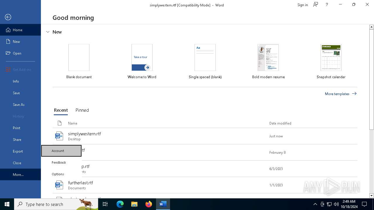Screen dimensions: 374x210
Task: Click the vertical scrollbar thumb
Action: point(371,79)
